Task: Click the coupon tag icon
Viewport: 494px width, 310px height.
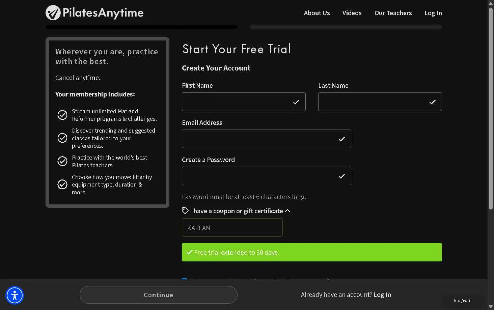Action: coord(185,210)
